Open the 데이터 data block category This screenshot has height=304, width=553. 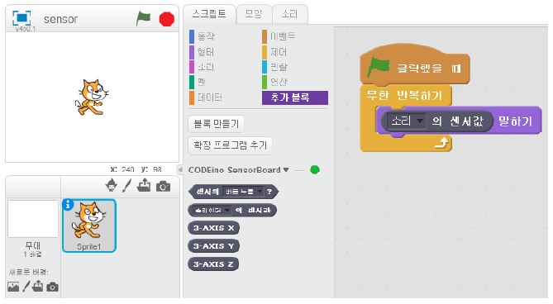pos(206,97)
